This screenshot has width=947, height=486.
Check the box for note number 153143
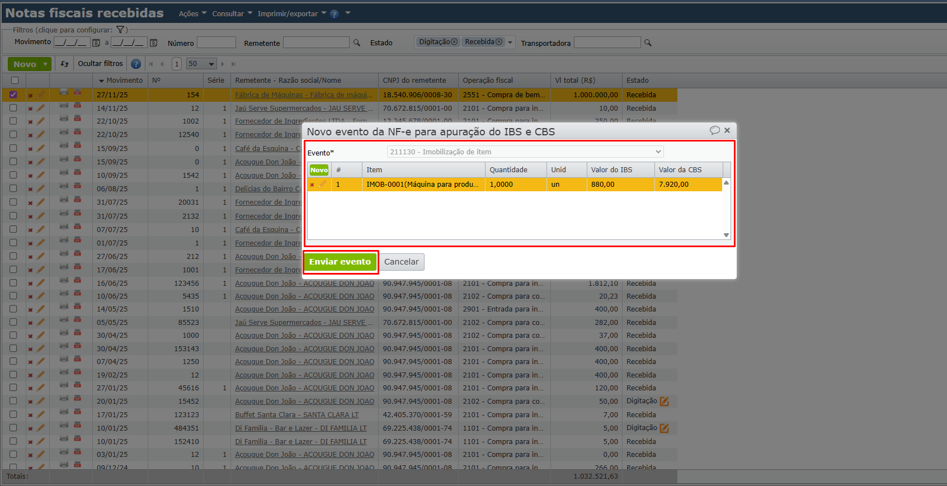click(13, 348)
